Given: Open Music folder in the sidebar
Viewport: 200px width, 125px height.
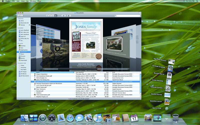Looking at the screenshot, I should (x=21, y=54).
